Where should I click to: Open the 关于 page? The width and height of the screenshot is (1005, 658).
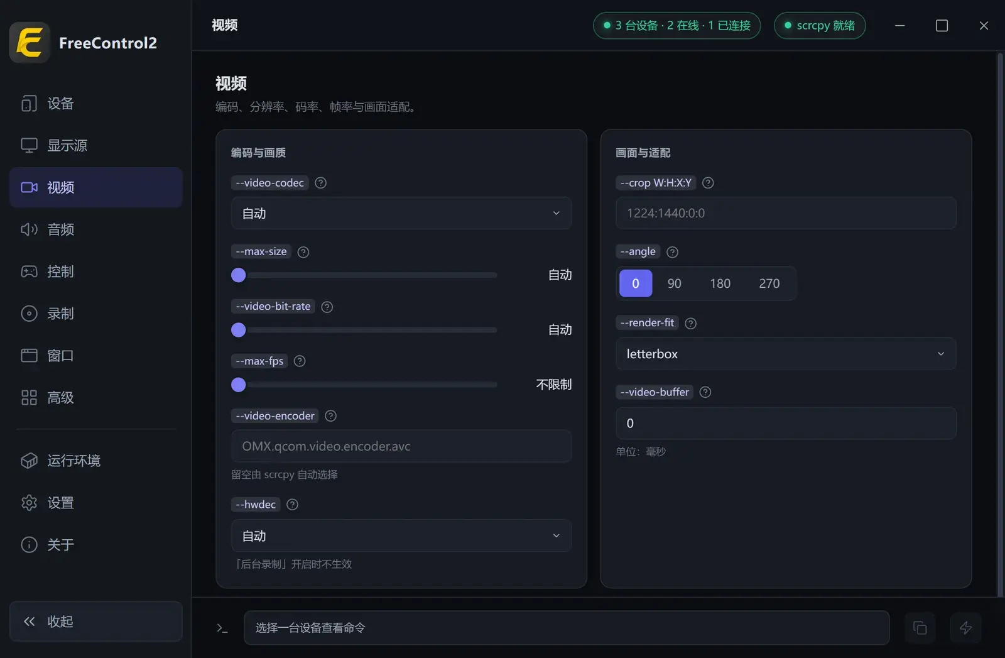coord(96,545)
